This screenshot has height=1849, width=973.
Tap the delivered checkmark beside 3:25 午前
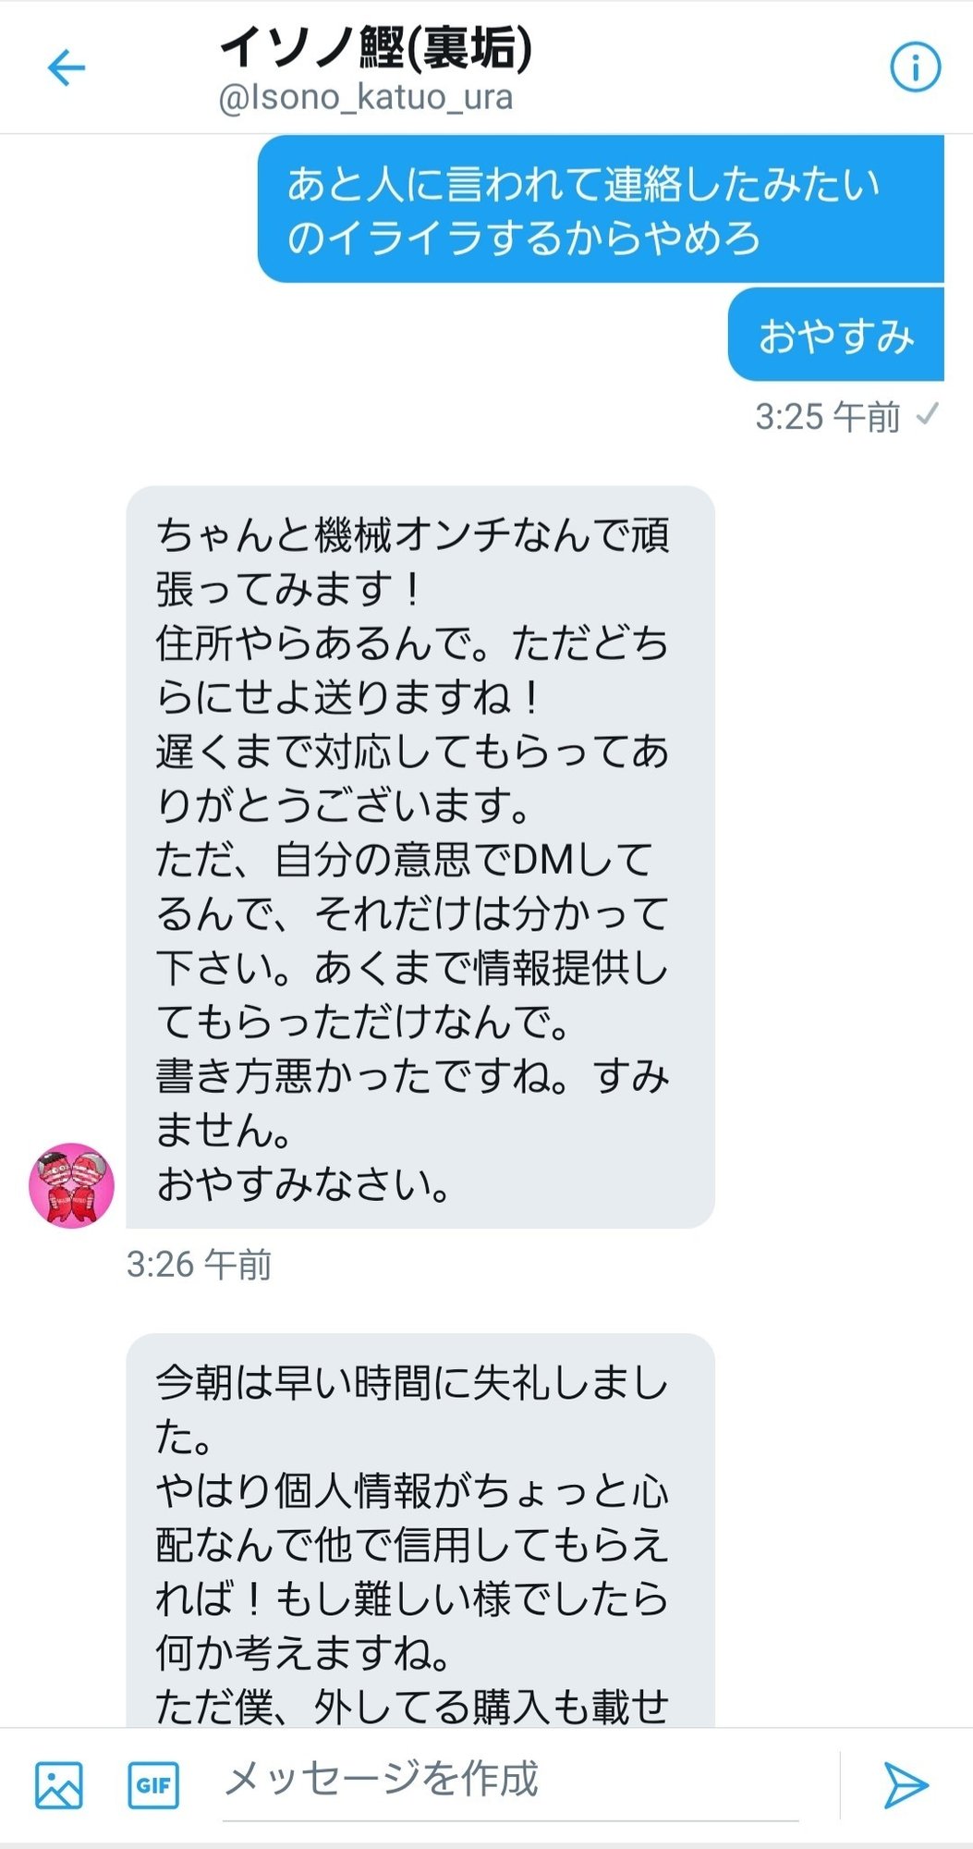pos(927,415)
